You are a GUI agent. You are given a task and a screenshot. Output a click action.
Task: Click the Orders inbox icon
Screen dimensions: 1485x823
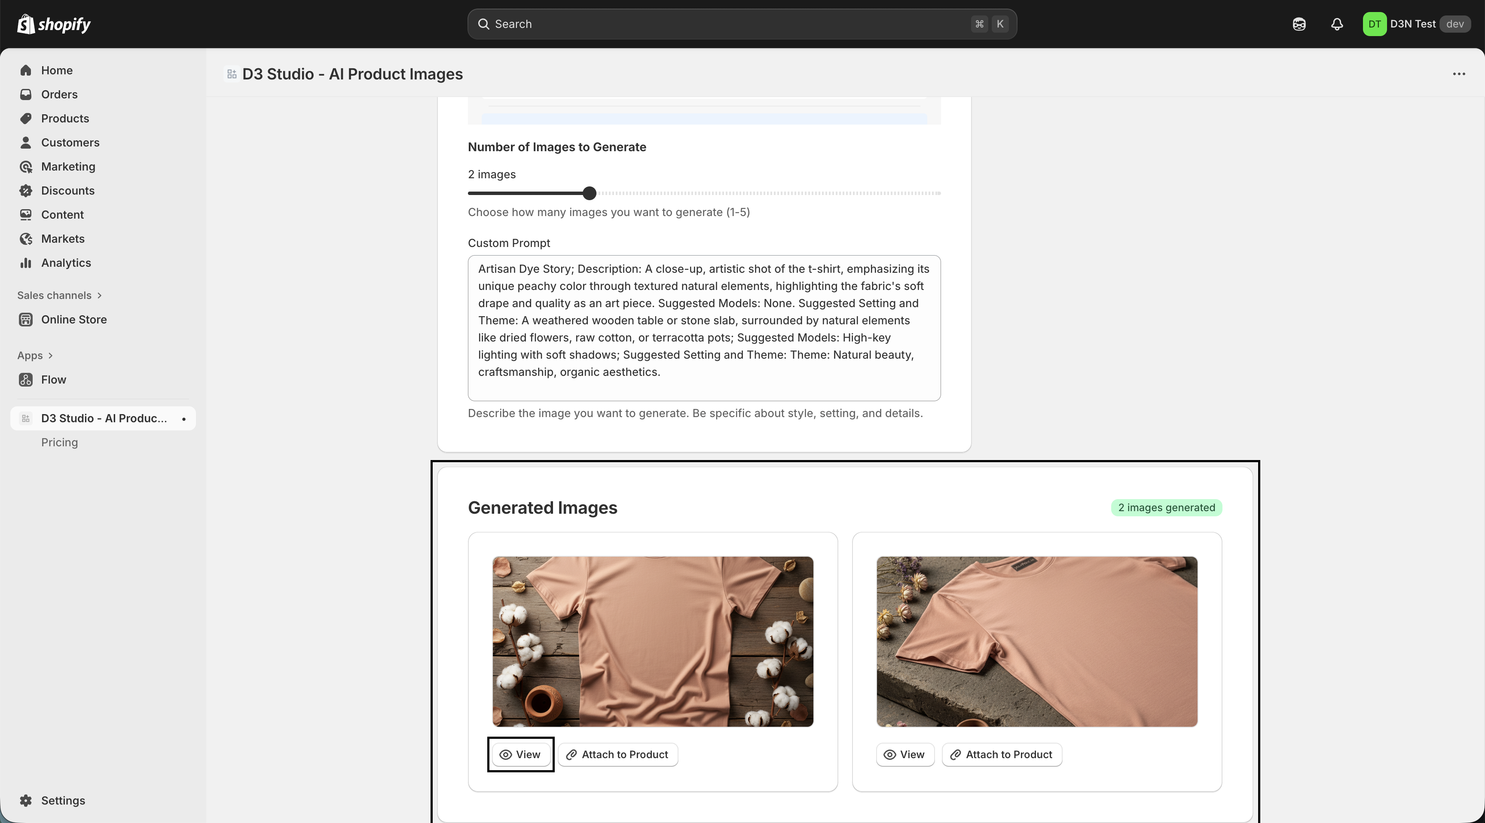tap(25, 94)
